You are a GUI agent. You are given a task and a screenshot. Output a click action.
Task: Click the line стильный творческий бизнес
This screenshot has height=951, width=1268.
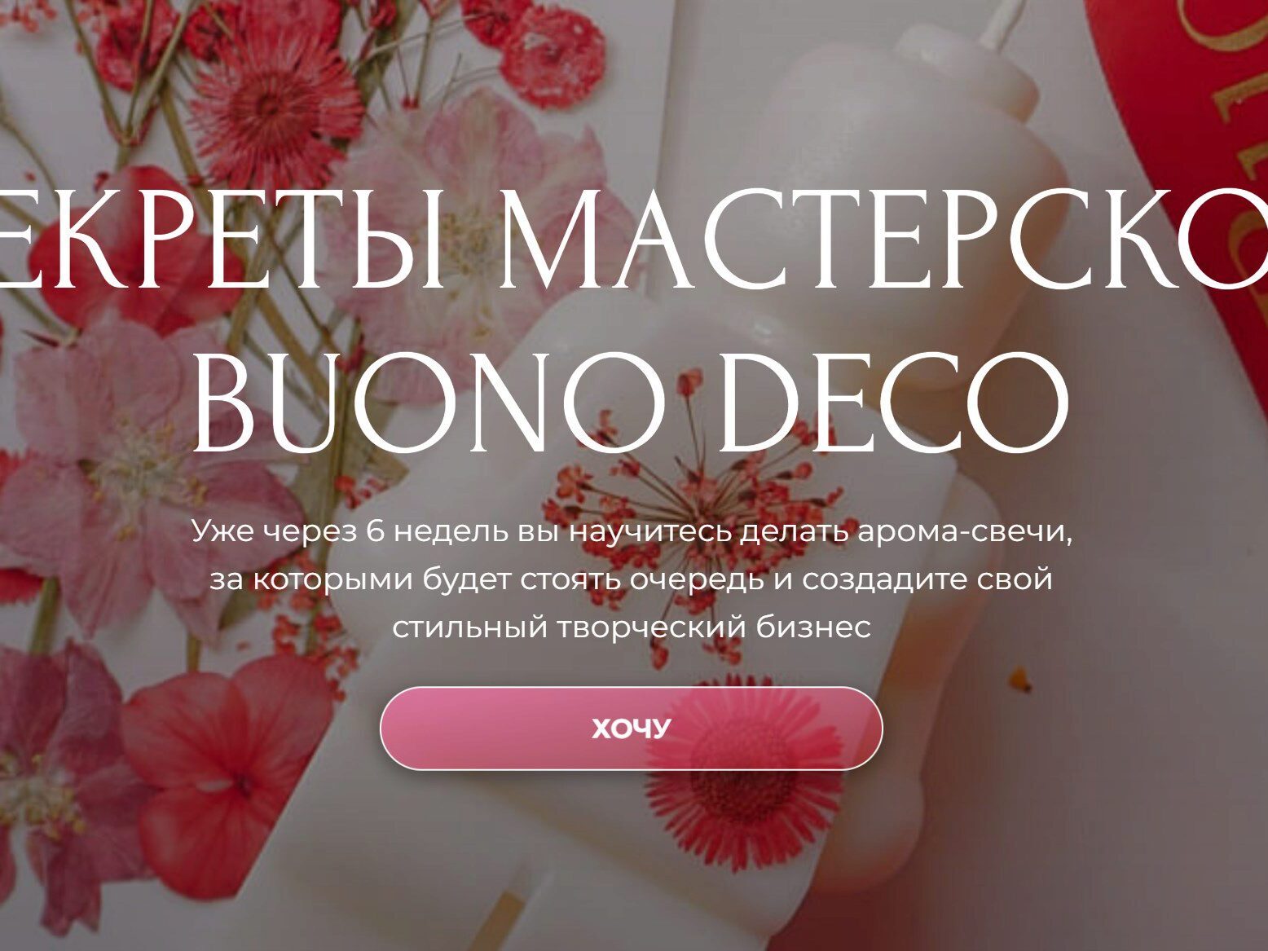pos(632,628)
